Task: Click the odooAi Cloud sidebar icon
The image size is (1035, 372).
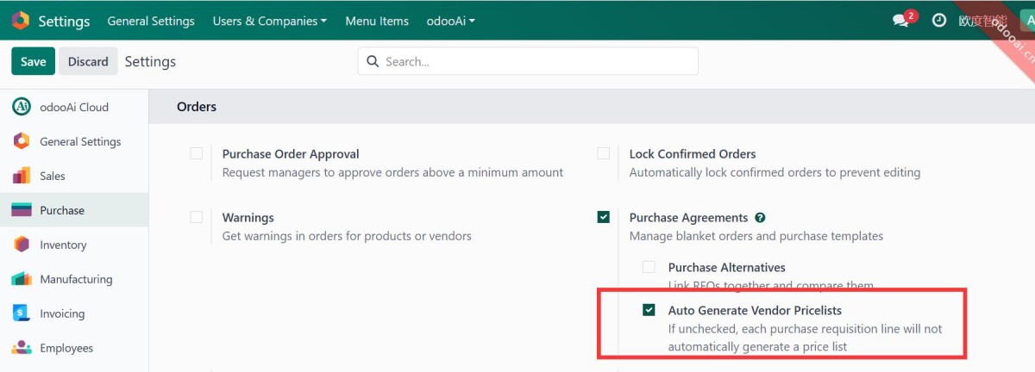Action: click(22, 107)
